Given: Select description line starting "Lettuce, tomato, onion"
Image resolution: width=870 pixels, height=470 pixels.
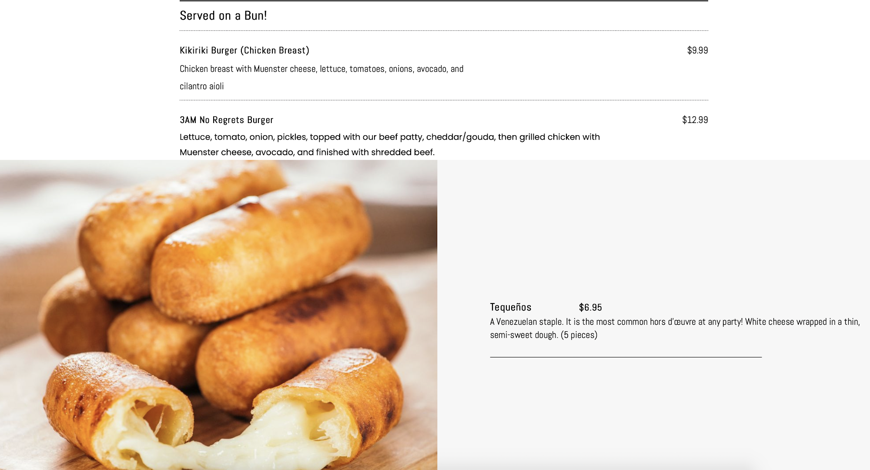Looking at the screenshot, I should pyautogui.click(x=389, y=137).
